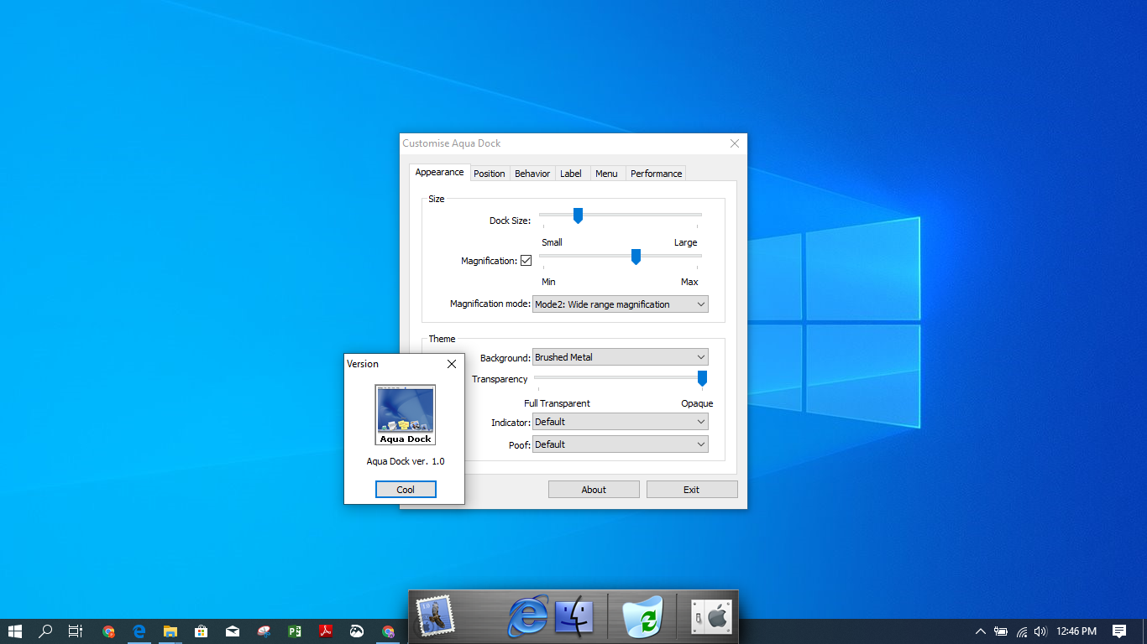1147x644 pixels.
Task: Click the Aqua Dock thumbnail image
Action: [x=406, y=414]
